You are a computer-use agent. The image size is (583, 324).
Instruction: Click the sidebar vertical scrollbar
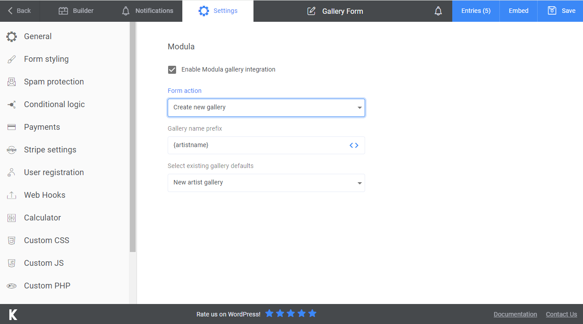coord(133,138)
